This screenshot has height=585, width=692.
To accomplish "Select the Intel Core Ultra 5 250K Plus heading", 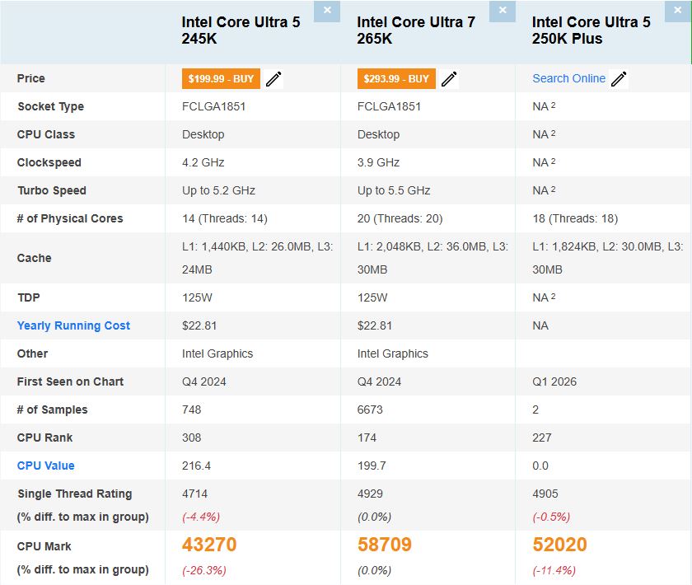I will point(589,30).
